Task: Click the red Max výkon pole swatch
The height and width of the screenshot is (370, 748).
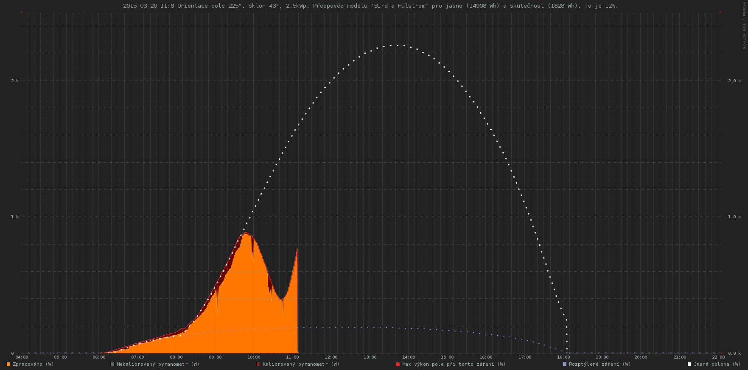Action: 398,364
